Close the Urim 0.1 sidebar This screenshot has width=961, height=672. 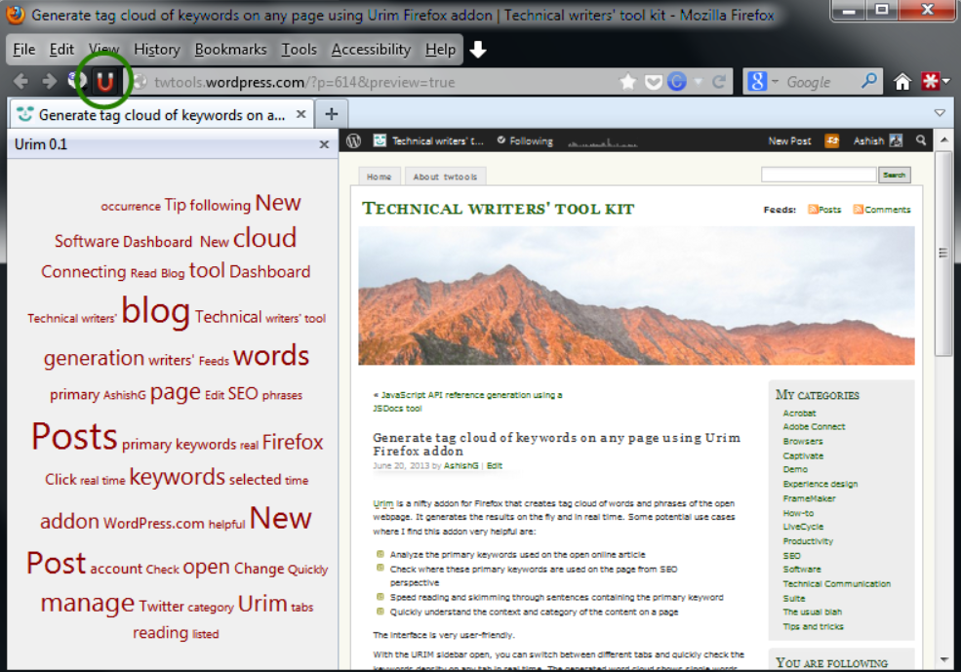click(324, 144)
